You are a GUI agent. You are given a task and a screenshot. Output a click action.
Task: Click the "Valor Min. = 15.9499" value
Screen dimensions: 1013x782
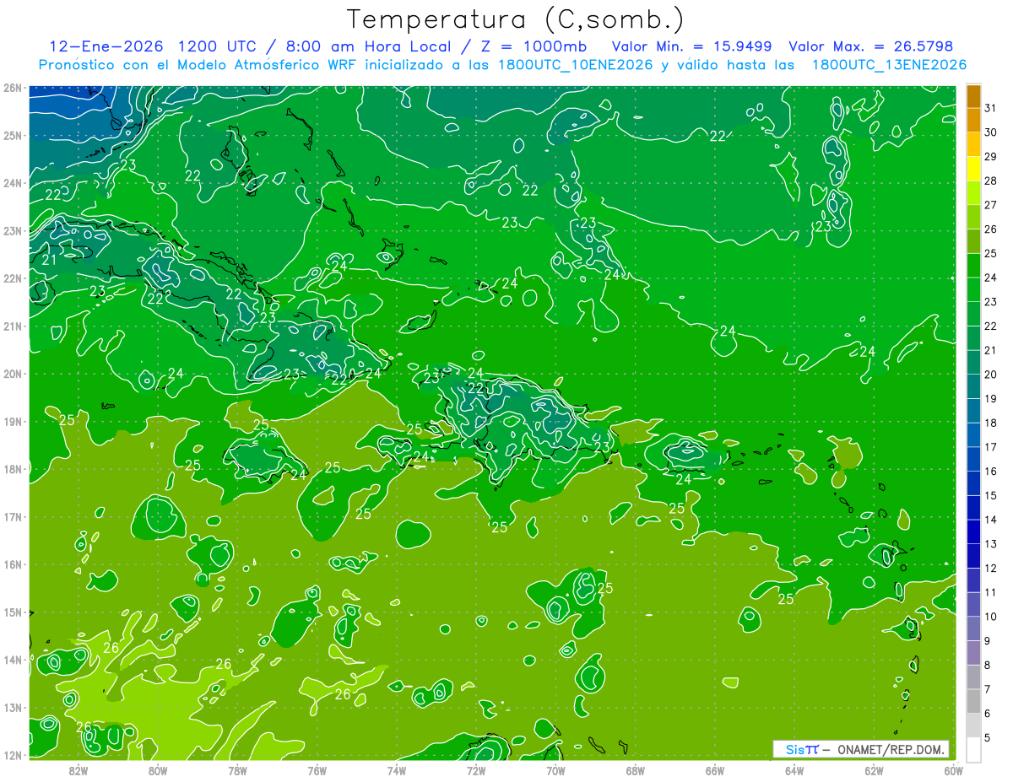tap(692, 46)
